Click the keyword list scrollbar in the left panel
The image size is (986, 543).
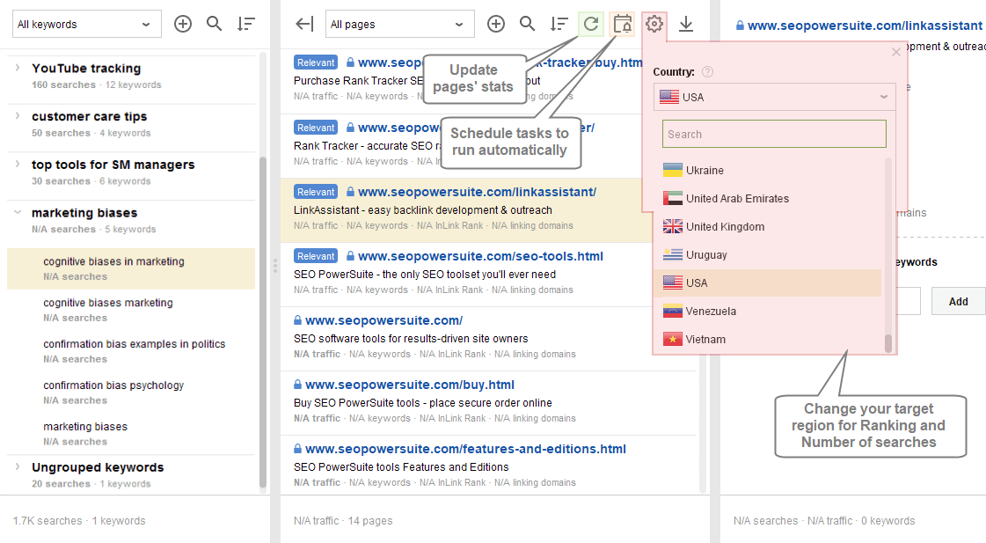(x=263, y=322)
